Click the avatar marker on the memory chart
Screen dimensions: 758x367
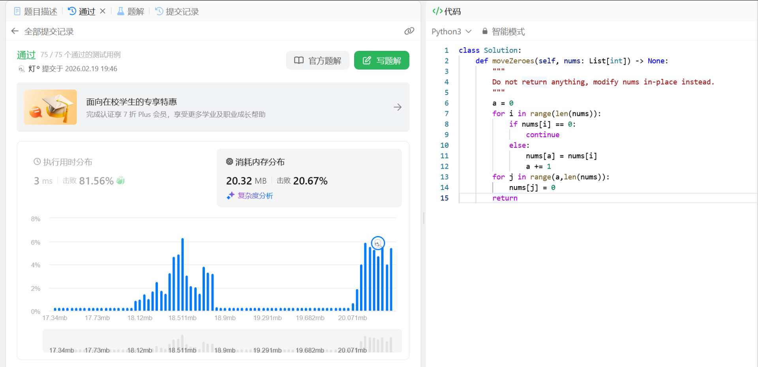378,243
